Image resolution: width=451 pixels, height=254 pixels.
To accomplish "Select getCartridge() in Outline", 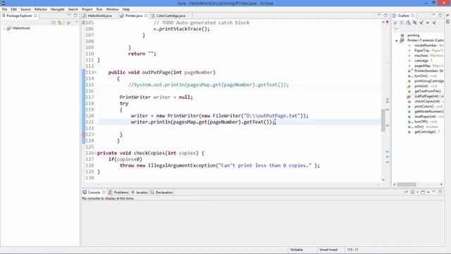I will click(x=426, y=132).
